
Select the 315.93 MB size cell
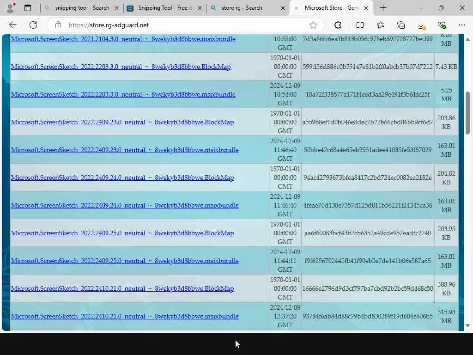click(446, 316)
